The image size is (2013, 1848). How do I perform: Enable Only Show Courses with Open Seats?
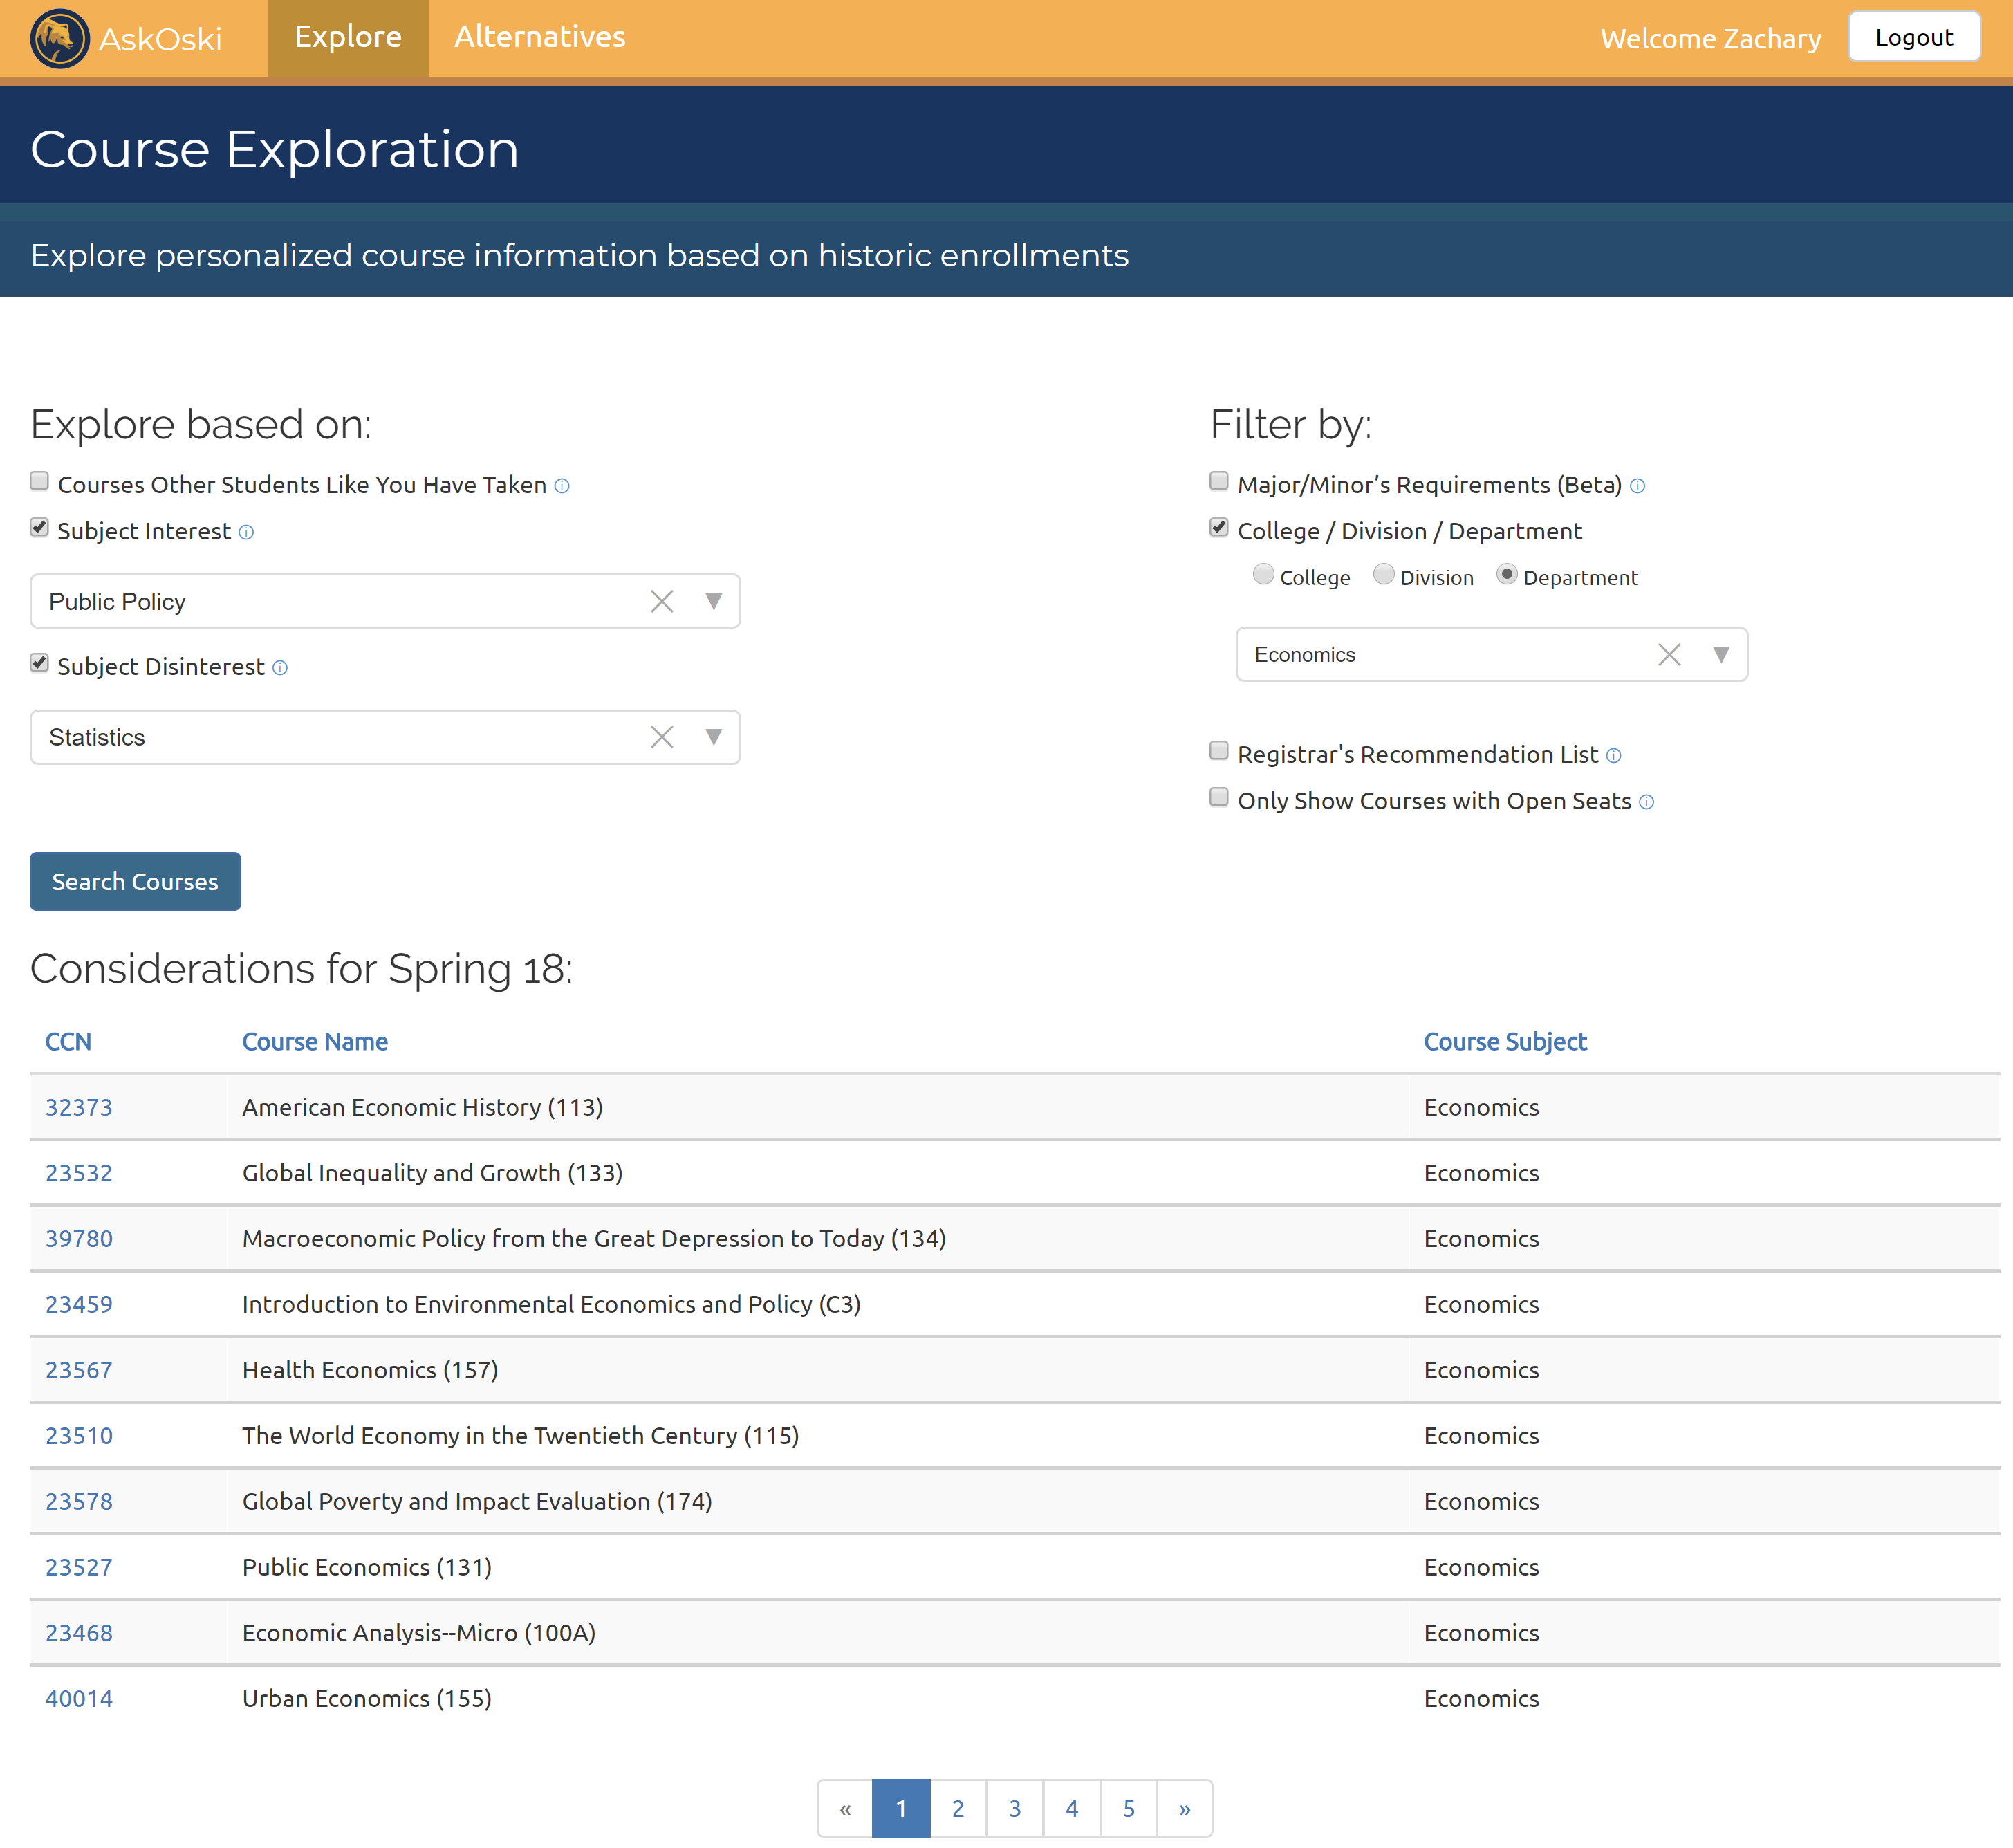(1218, 798)
